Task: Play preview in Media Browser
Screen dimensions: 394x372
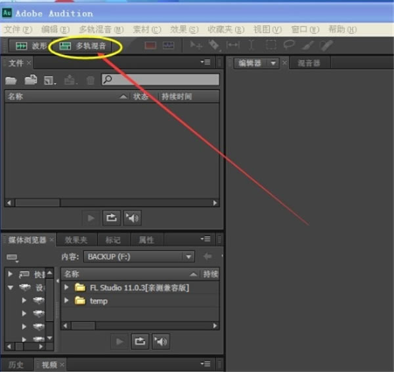Action: [x=120, y=341]
